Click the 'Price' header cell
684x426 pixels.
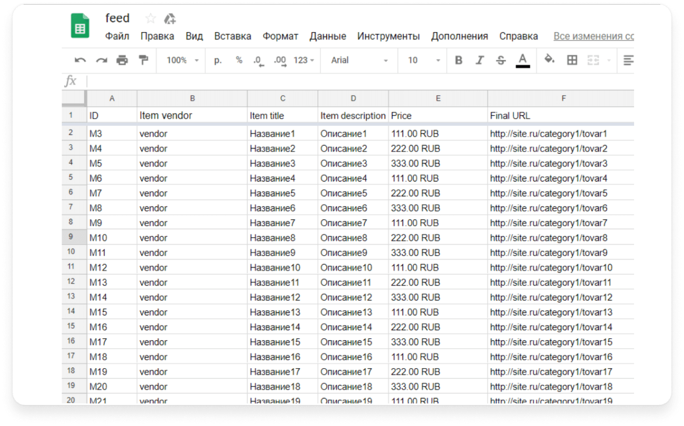438,115
